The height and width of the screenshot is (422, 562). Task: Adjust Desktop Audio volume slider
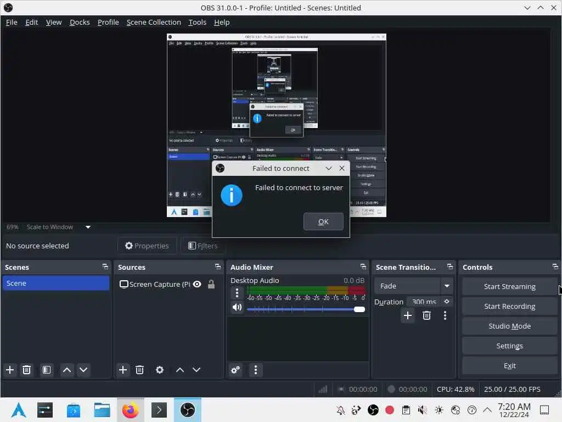coord(306,309)
